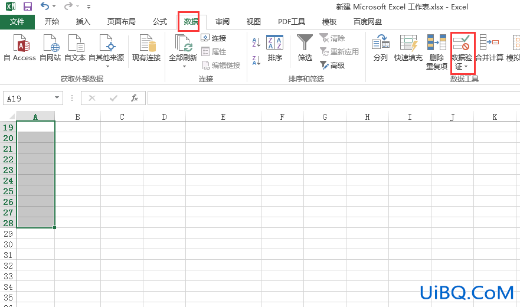Click the formula bar options dots handle
Image resolution: width=520 pixels, height=307 pixels.
click(72, 98)
